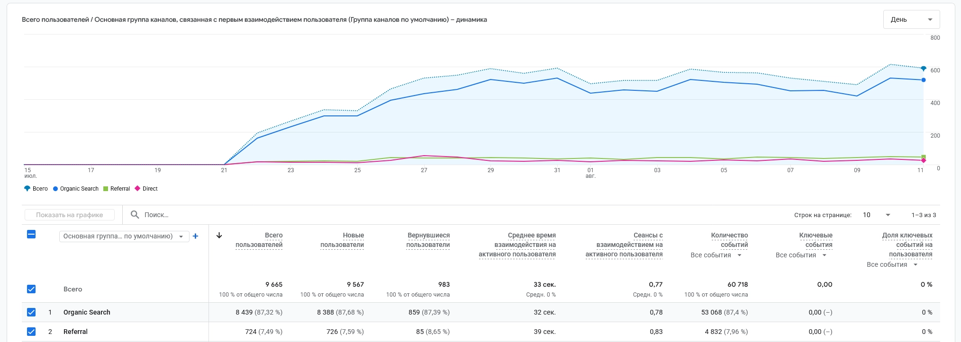Click the search magnifier icon
Screen dimensions: 961x342
point(135,215)
